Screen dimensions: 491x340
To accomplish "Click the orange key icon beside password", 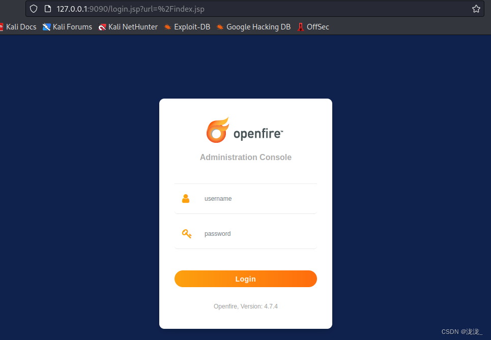I will [187, 234].
